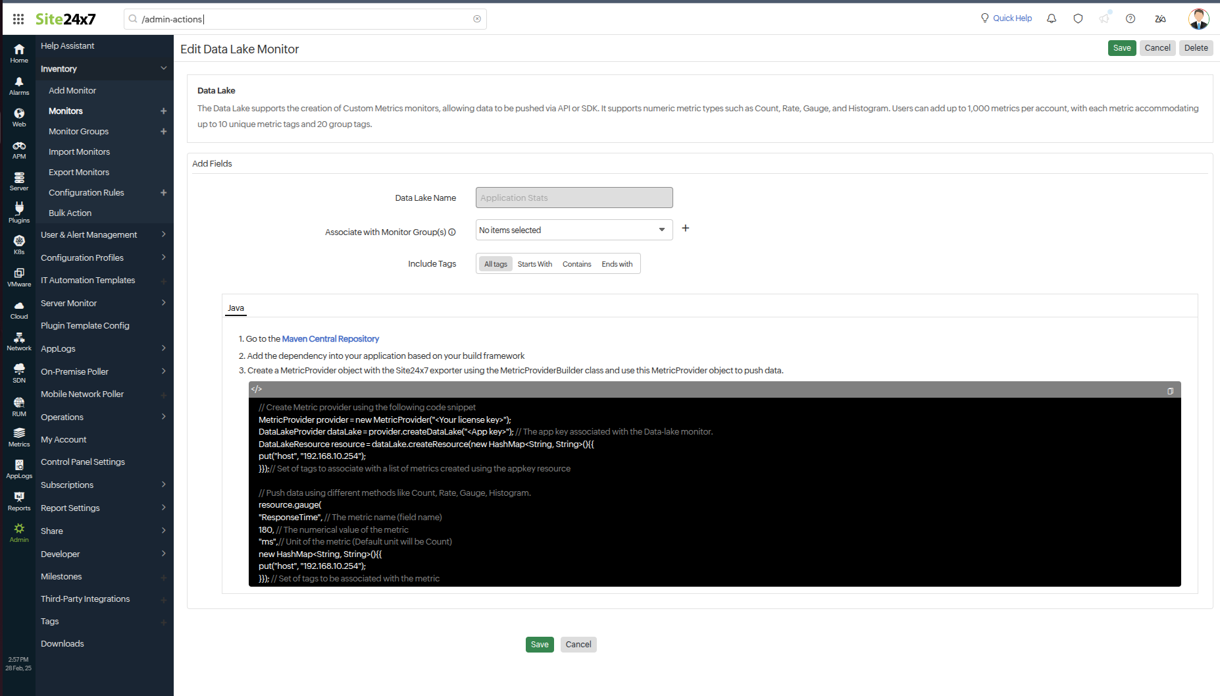
Task: Click the admin-actions search field
Action: [305, 19]
